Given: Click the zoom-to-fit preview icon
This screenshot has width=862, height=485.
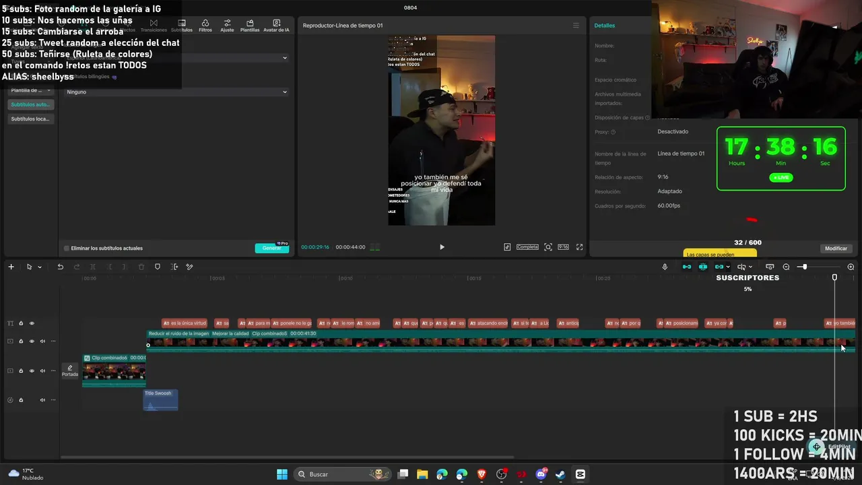Looking at the screenshot, I should [548, 247].
